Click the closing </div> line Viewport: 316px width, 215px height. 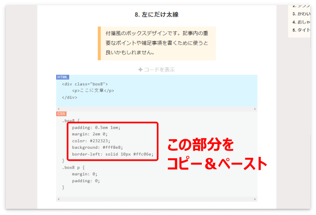(69, 97)
